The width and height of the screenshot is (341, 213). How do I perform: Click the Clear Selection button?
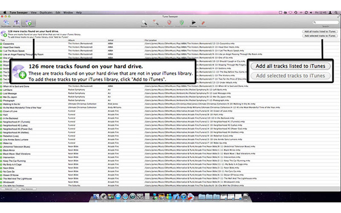click(27, 189)
